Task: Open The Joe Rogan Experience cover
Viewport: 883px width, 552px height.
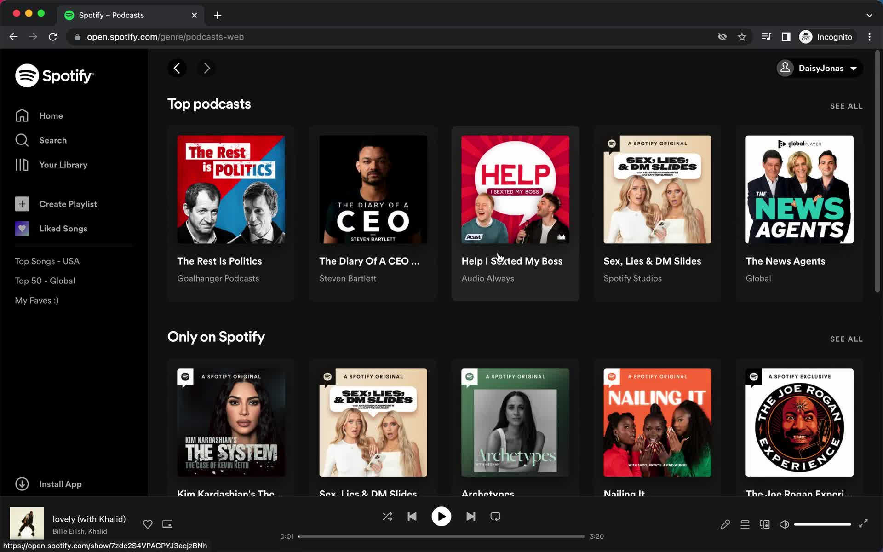Action: 799,422
